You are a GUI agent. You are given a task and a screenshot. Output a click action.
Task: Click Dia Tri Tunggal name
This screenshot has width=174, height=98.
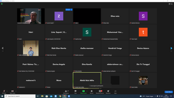[x=143, y=64]
